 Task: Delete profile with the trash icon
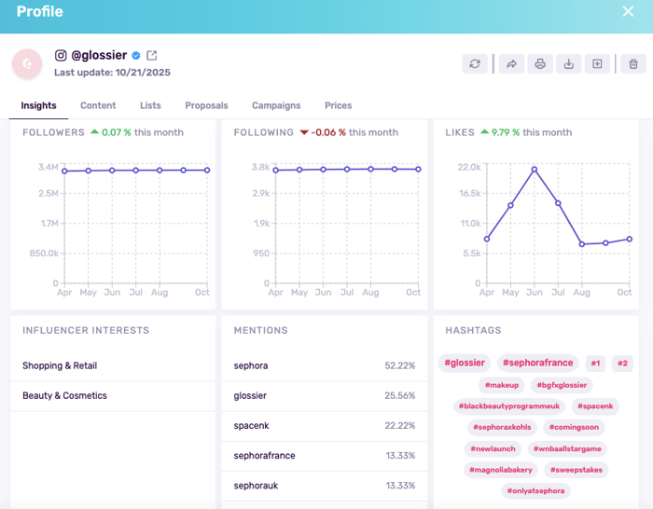[x=633, y=63]
